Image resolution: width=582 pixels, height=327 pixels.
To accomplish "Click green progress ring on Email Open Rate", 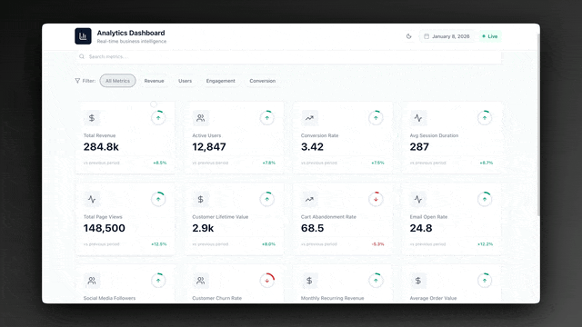I will (485, 199).
